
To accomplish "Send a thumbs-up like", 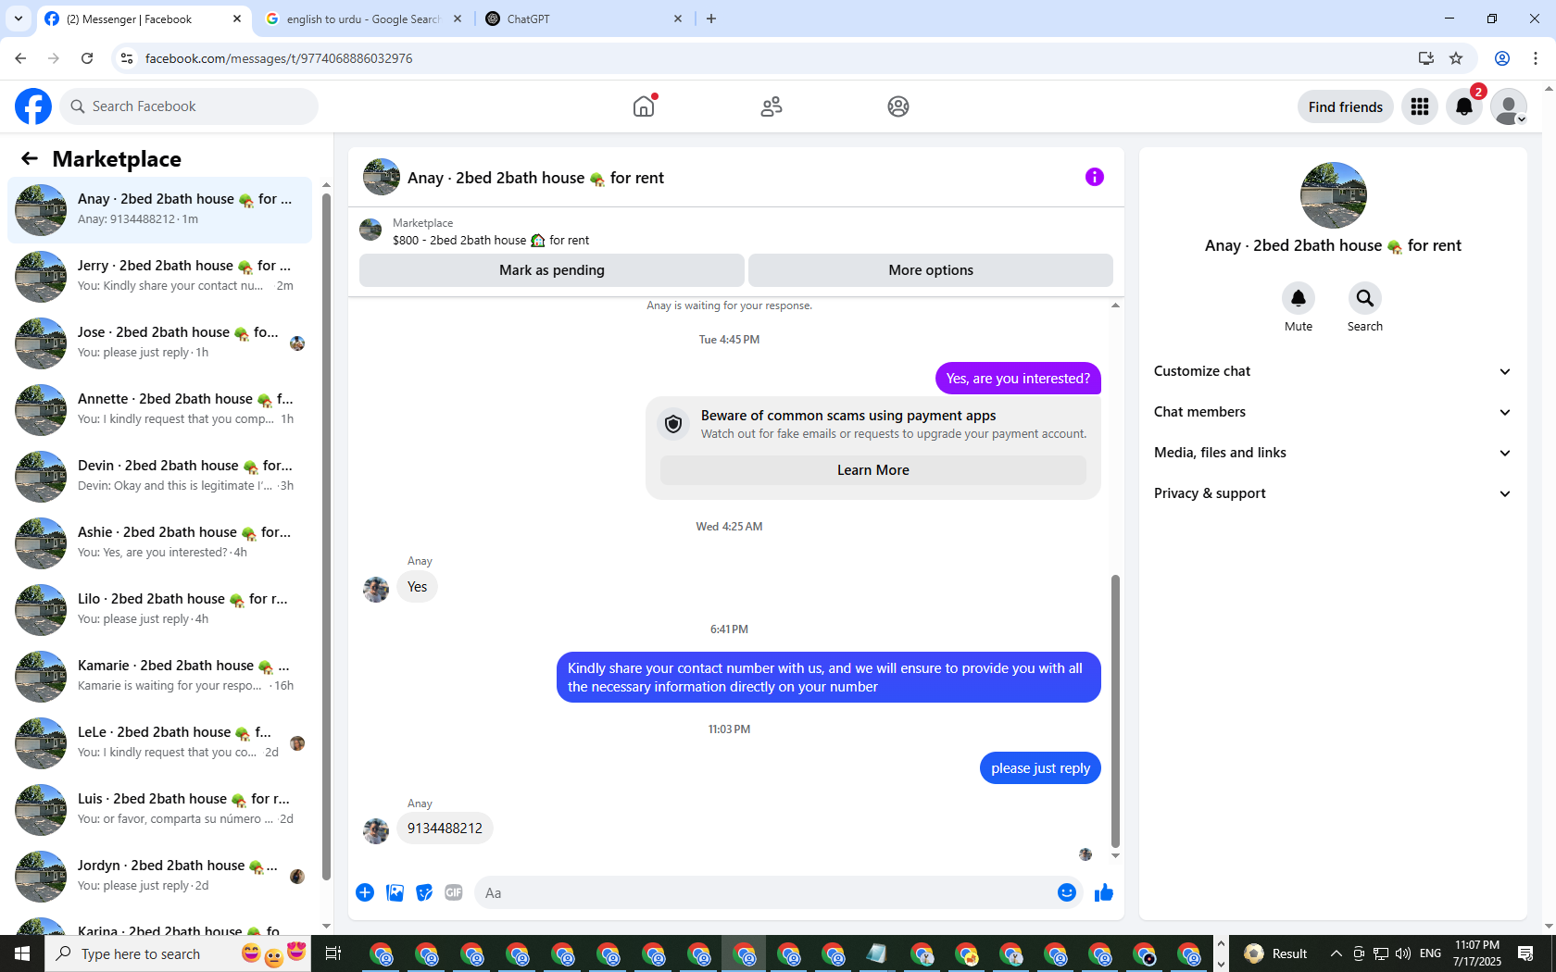I will (x=1104, y=892).
